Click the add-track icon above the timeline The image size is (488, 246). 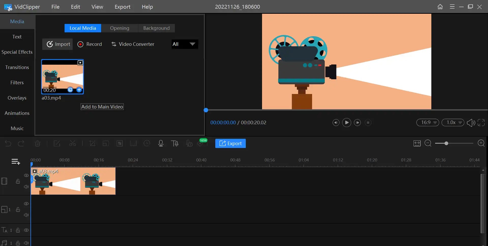[x=16, y=162]
